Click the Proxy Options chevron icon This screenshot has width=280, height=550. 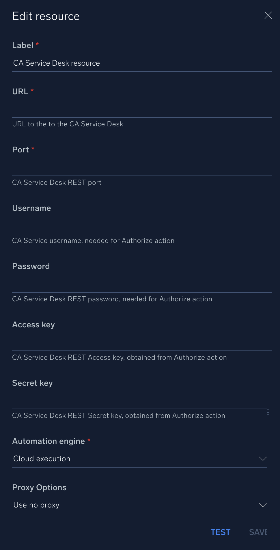tap(262, 505)
